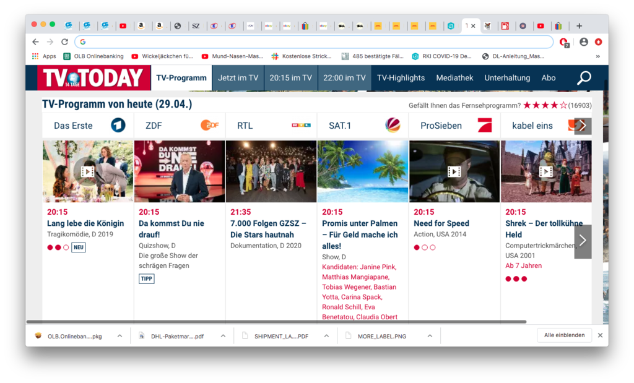The height and width of the screenshot is (383, 634).
Task: Open the Promis unter Palmen beach thumbnail
Action: coord(363,171)
